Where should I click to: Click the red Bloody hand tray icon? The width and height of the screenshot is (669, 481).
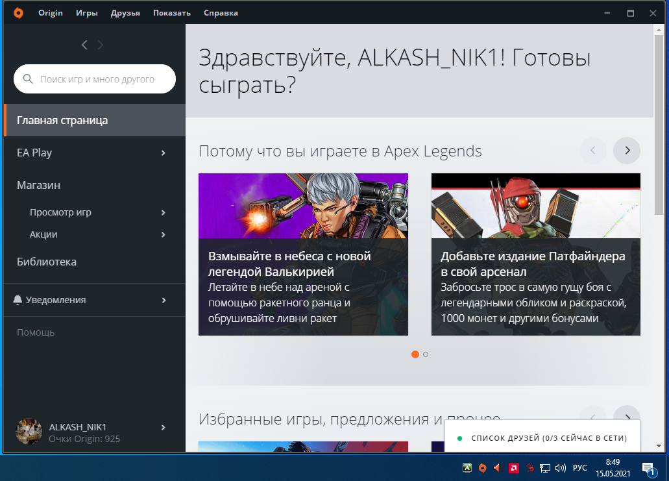click(529, 468)
